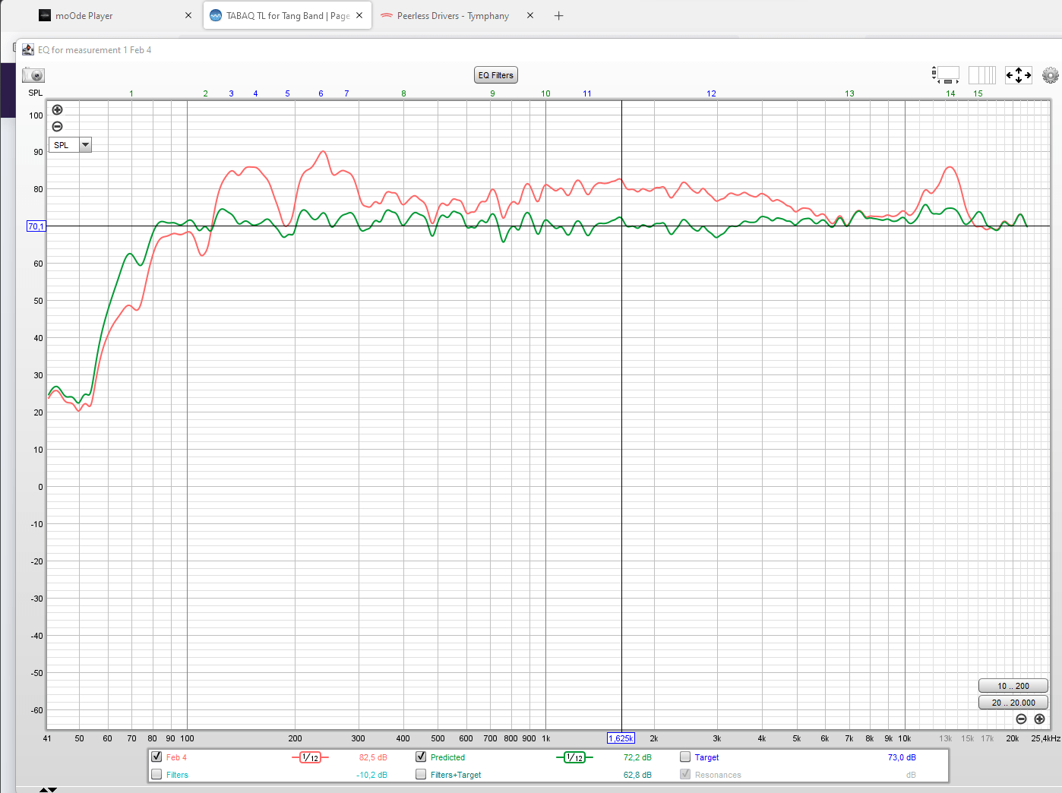
Task: Select filter marker 5 above the graph
Action: pos(288,93)
